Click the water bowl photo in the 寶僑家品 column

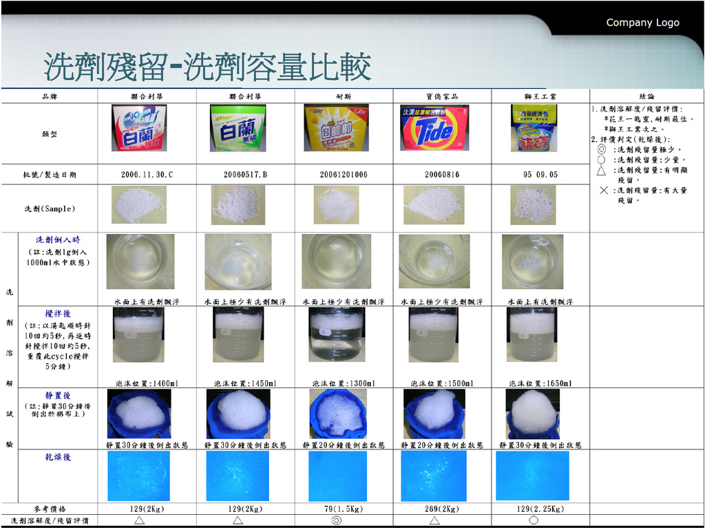(434, 261)
